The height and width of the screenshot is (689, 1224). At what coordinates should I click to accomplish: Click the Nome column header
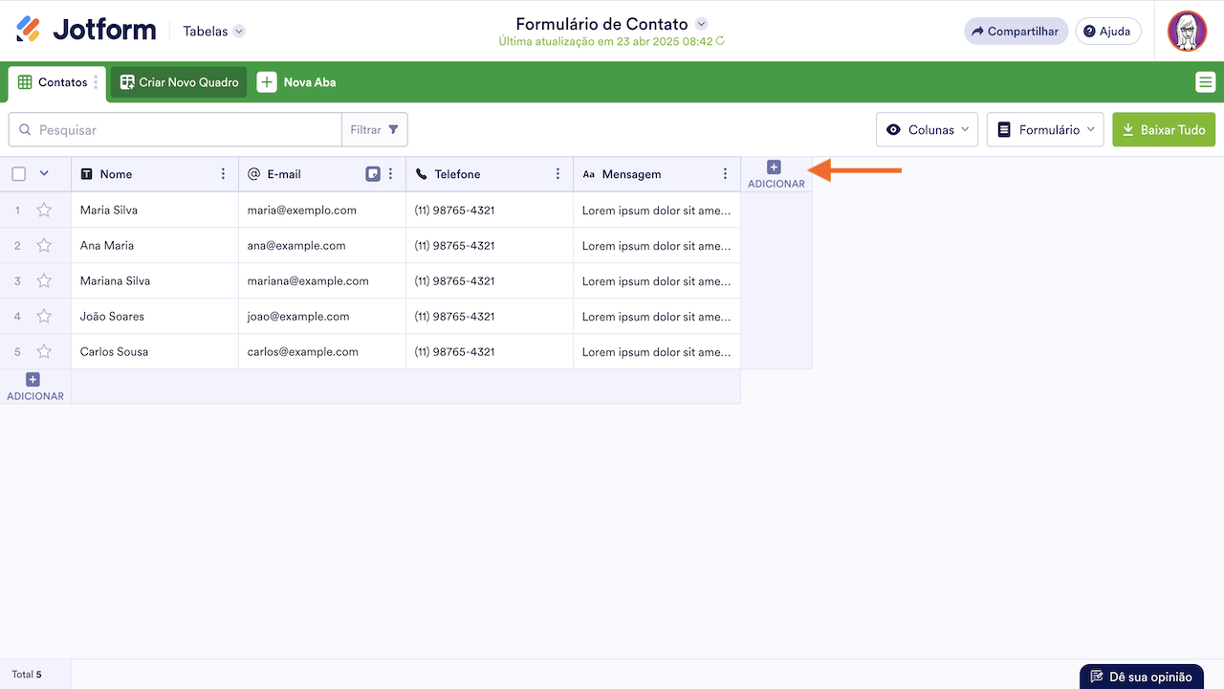pos(155,174)
